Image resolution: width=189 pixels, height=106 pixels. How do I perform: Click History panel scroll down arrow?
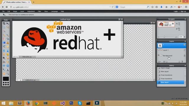[185, 83]
